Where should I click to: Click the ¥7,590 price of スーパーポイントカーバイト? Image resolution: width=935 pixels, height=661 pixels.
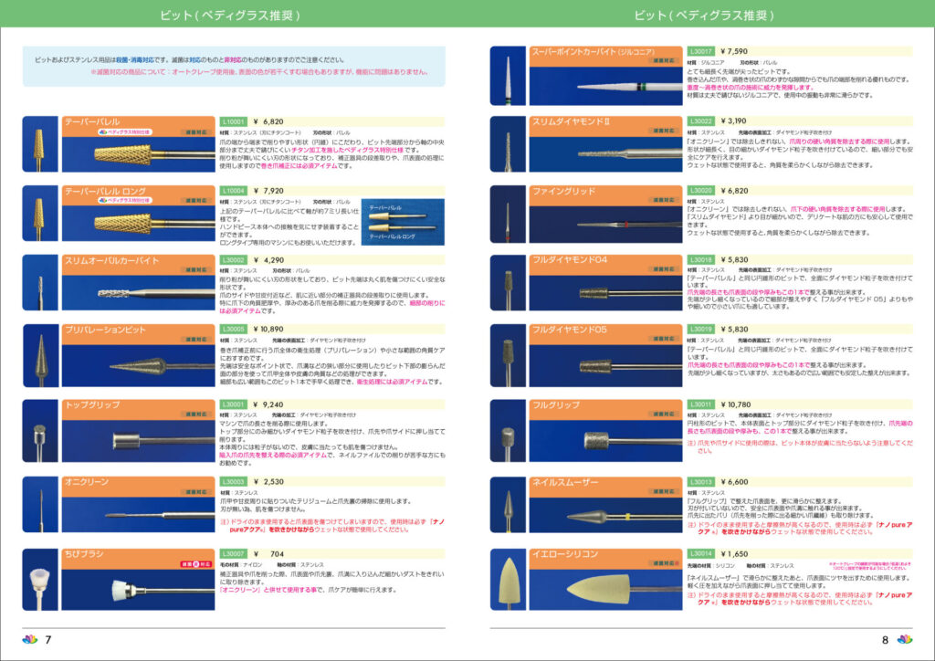pos(734,51)
